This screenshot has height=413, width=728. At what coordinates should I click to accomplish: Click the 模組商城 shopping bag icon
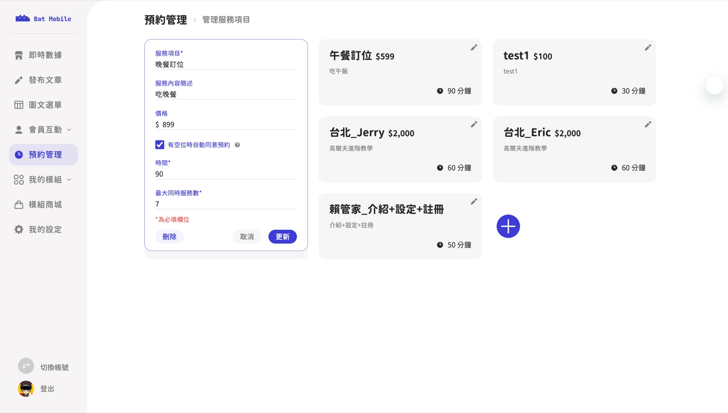19,205
